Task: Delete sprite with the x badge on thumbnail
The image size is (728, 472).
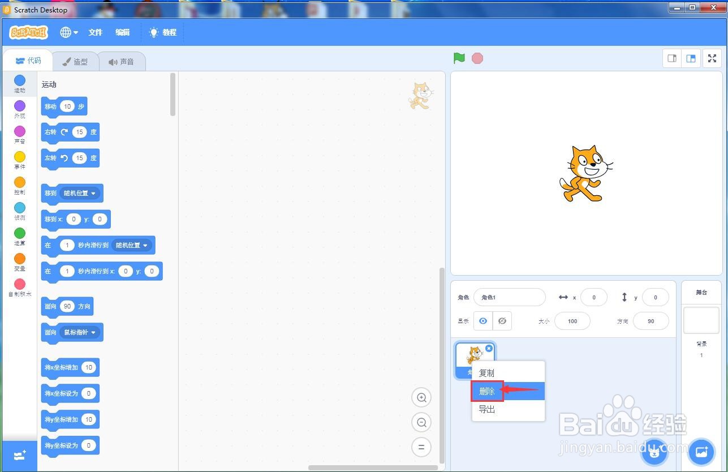Action: pyautogui.click(x=489, y=349)
